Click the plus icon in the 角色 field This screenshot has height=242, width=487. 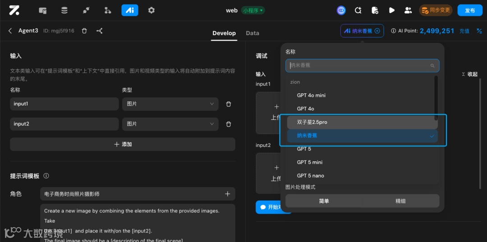228,194
